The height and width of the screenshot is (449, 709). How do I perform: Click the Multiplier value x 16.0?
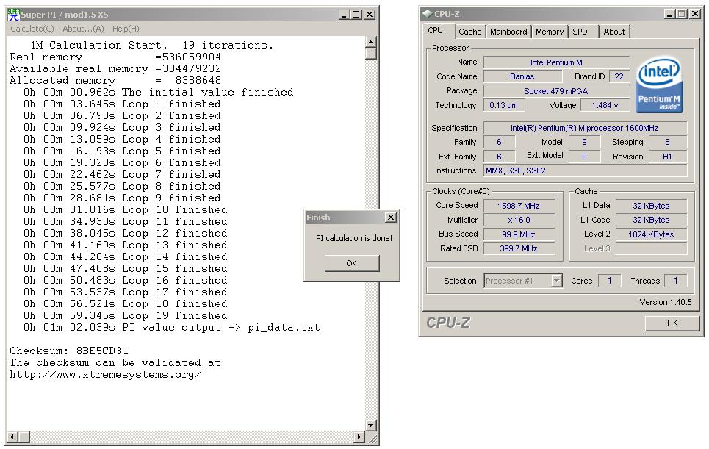(x=519, y=220)
